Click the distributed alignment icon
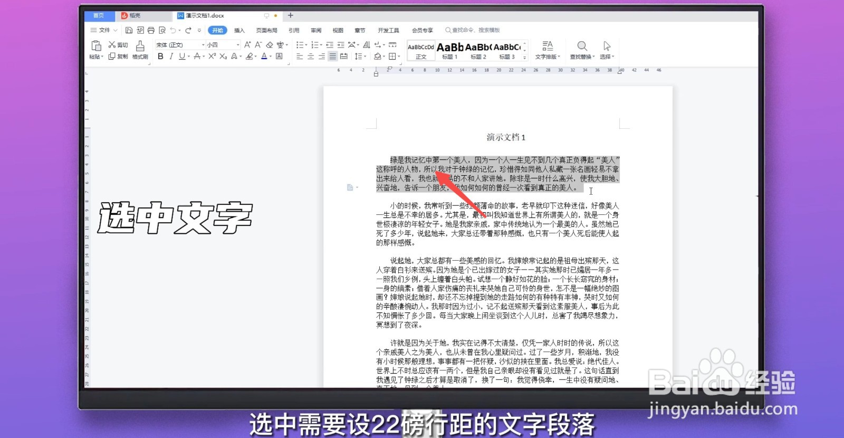Image resolution: width=844 pixels, height=438 pixels. 344,56
